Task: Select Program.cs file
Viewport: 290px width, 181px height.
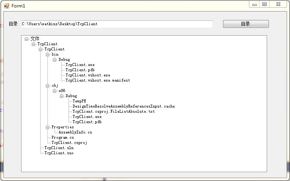Action: [x=63, y=137]
